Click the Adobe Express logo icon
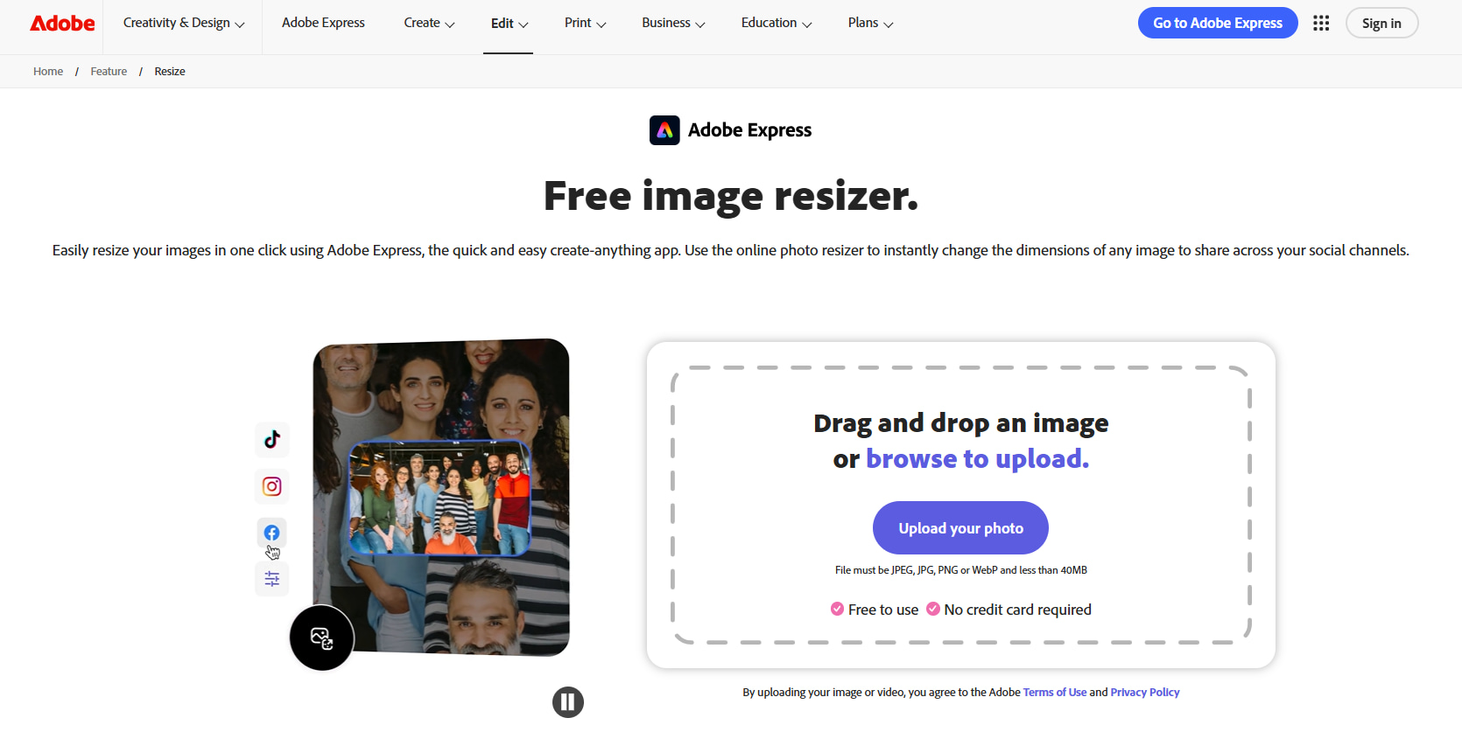This screenshot has width=1462, height=739. tap(664, 130)
